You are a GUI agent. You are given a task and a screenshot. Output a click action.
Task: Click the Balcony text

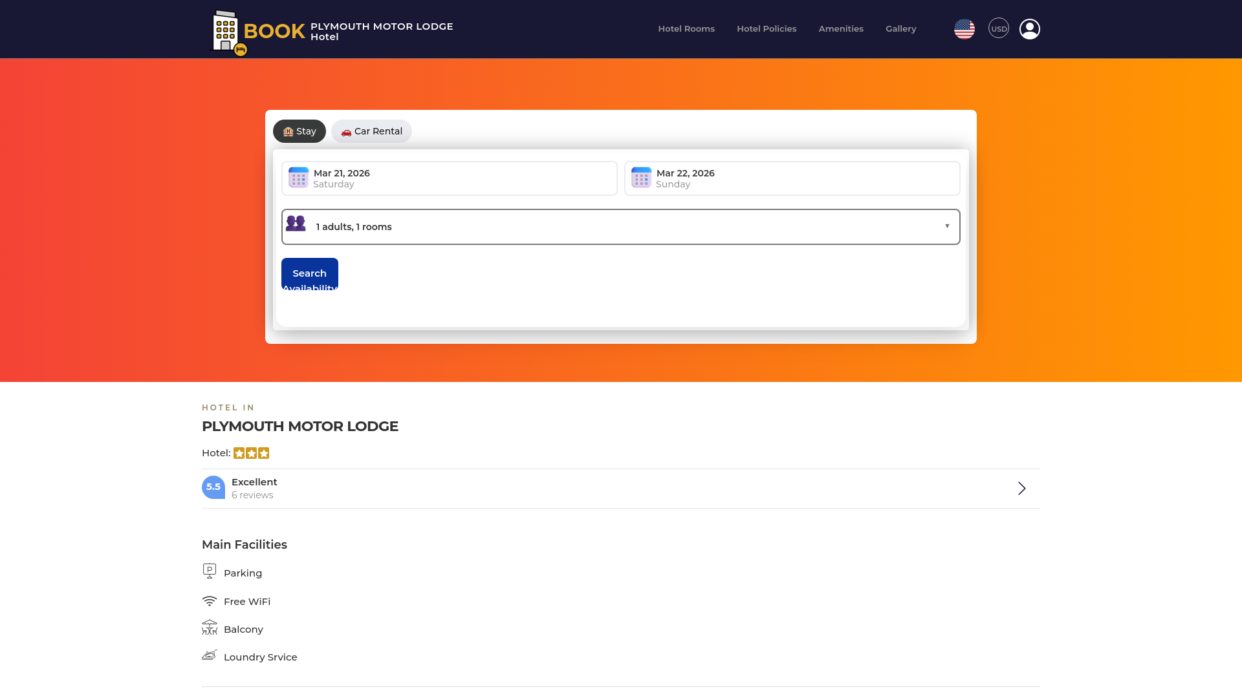[x=243, y=629]
